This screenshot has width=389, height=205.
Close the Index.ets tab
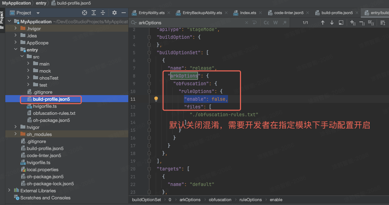(x=260, y=13)
